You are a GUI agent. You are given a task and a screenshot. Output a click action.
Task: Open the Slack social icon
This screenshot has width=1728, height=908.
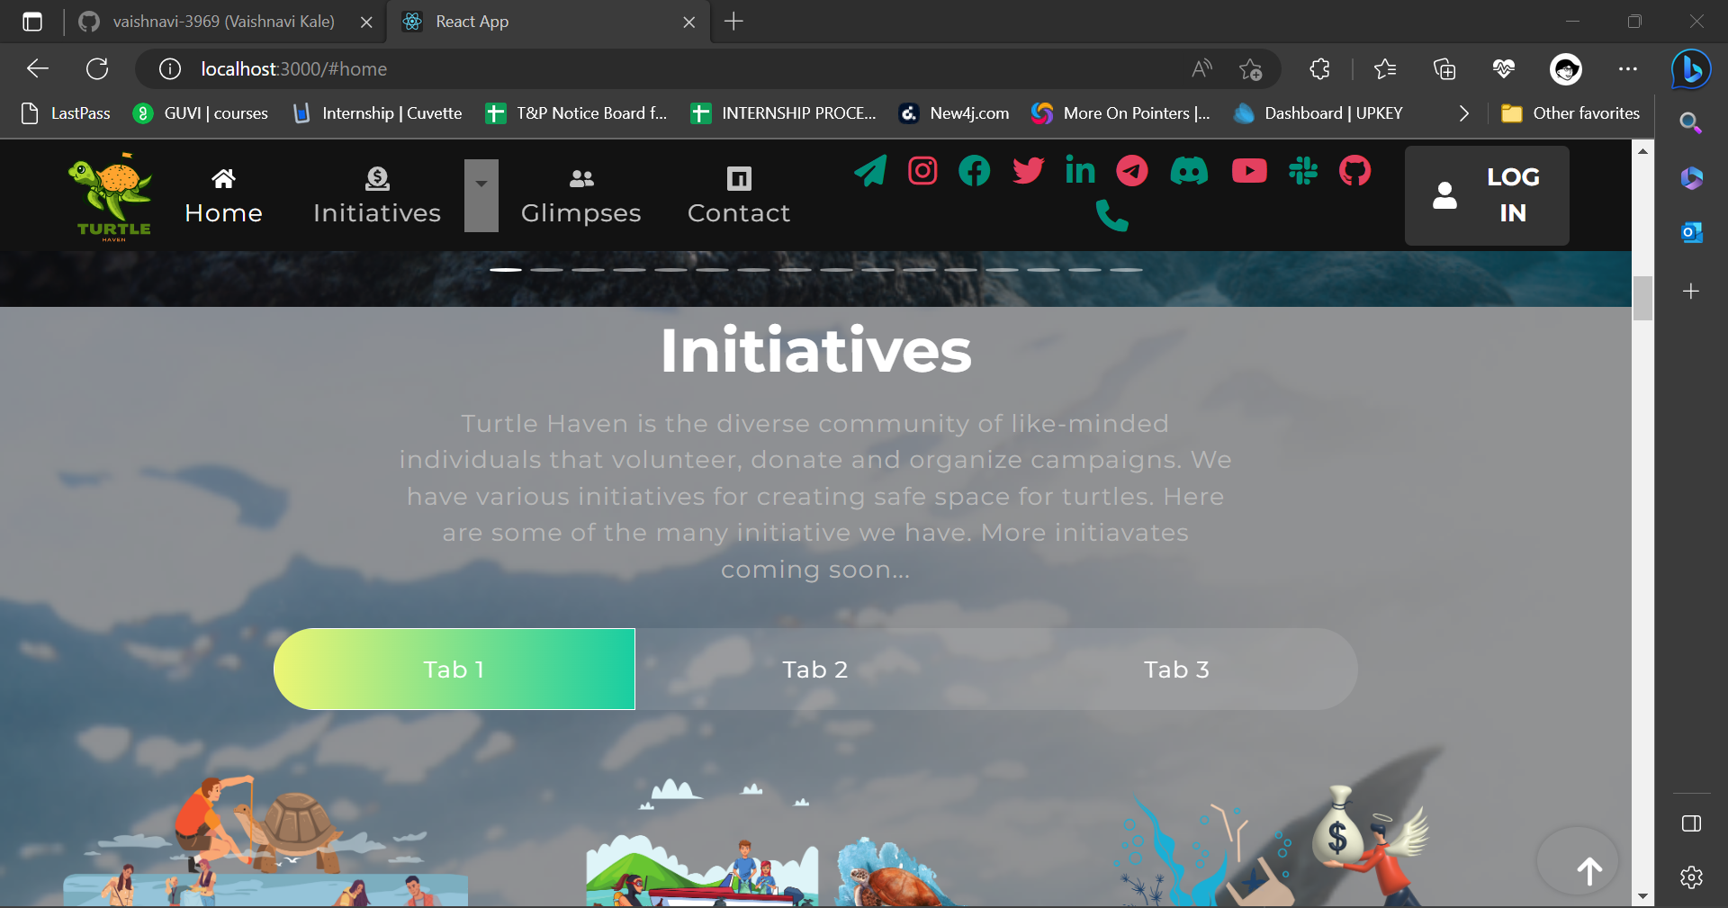pos(1303,170)
